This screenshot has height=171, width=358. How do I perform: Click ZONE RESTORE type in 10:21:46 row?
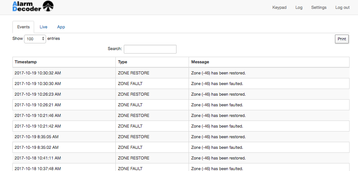134,116
